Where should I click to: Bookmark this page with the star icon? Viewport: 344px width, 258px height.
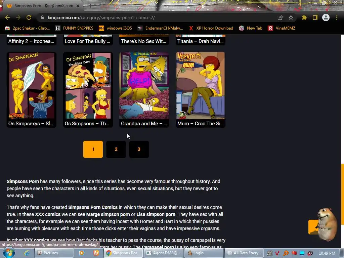click(x=291, y=17)
